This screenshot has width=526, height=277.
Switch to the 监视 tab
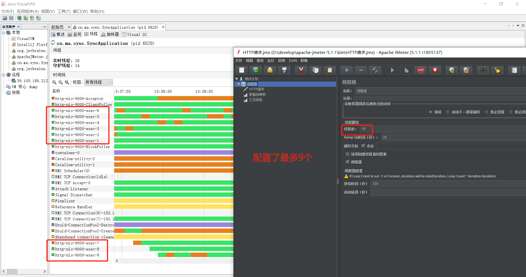75,34
